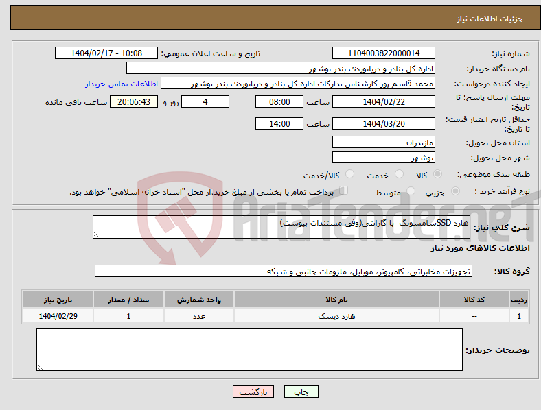This screenshot has height=410, width=541.
Task: Click the تاریخ نیاز column header
Action: pyautogui.click(x=58, y=300)
